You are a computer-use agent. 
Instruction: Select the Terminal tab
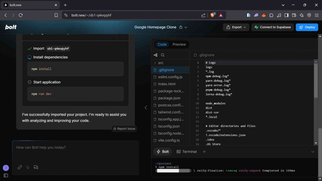(187, 152)
